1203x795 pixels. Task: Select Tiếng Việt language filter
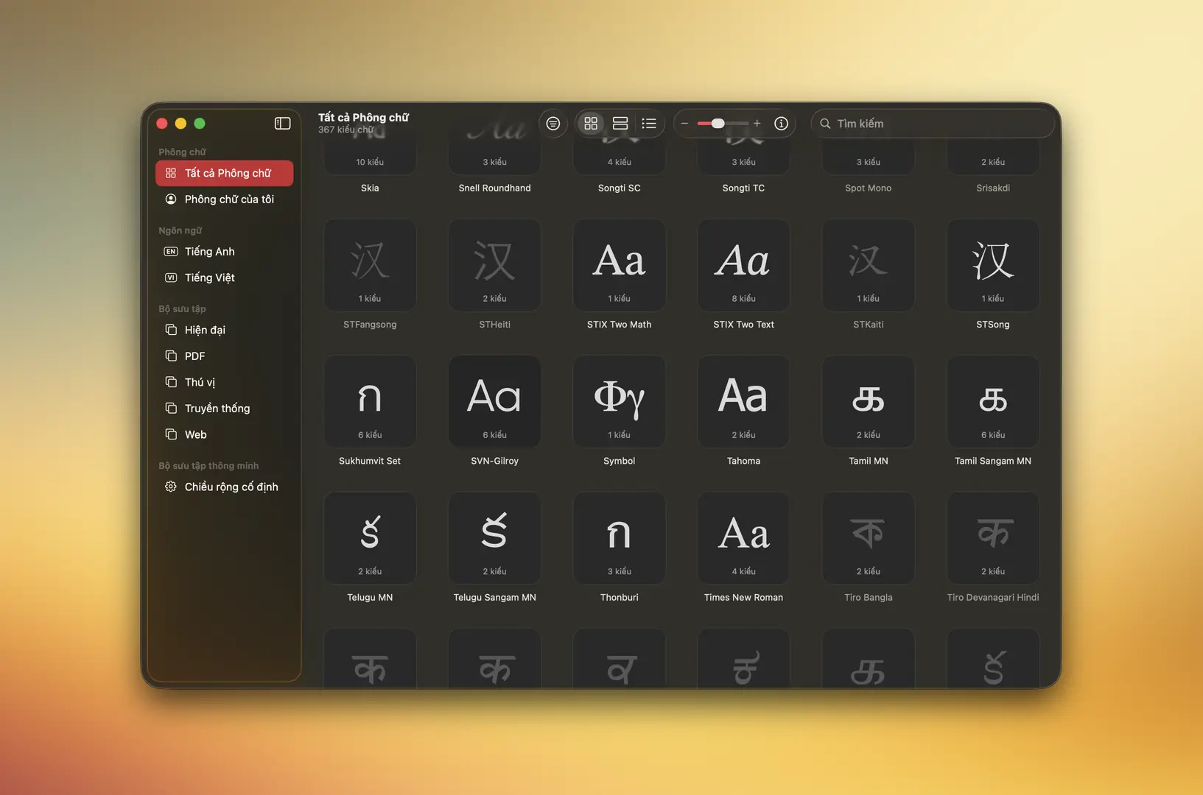click(225, 278)
